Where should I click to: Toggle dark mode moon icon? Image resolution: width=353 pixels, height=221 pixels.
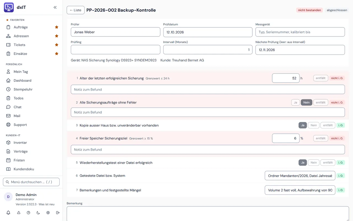(x=38, y=213)
